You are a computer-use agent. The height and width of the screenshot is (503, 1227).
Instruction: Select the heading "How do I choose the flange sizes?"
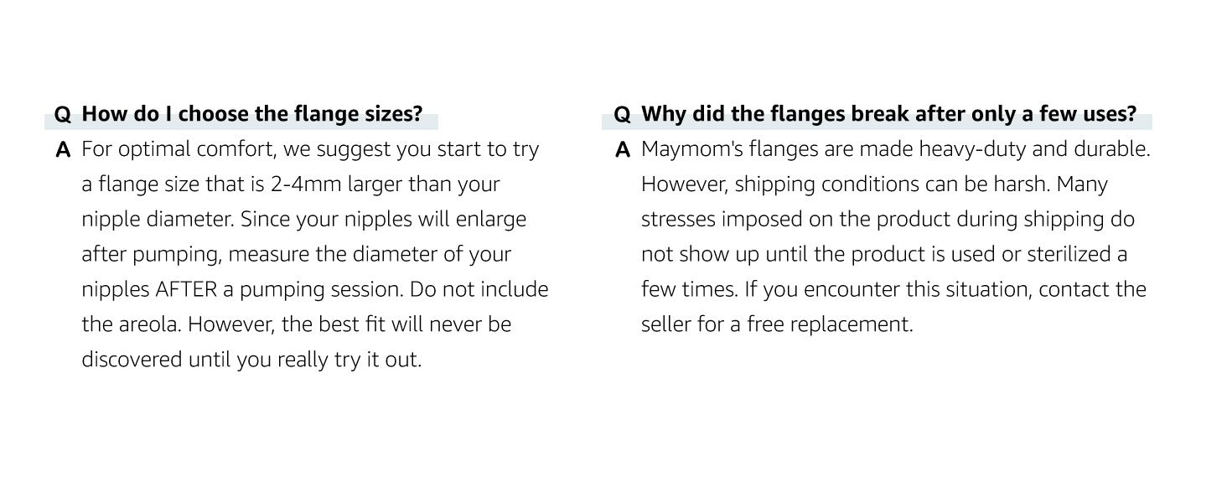tap(251, 113)
